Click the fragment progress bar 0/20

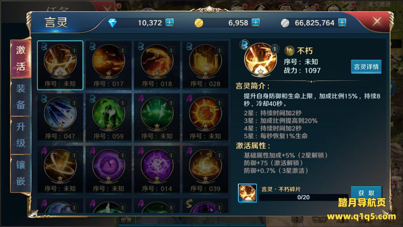point(304,197)
